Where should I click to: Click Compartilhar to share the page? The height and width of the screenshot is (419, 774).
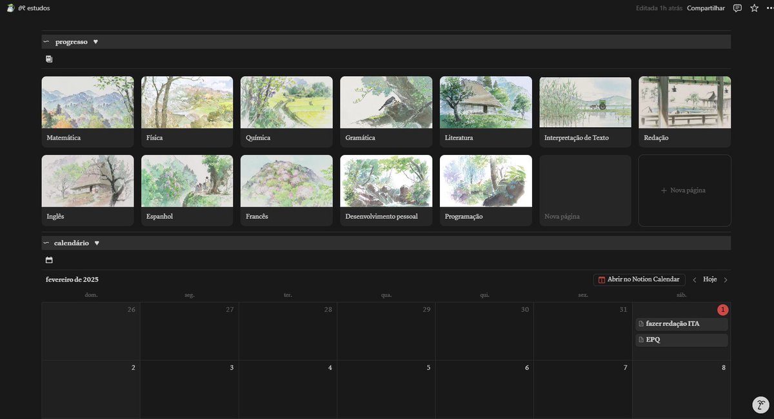click(706, 8)
